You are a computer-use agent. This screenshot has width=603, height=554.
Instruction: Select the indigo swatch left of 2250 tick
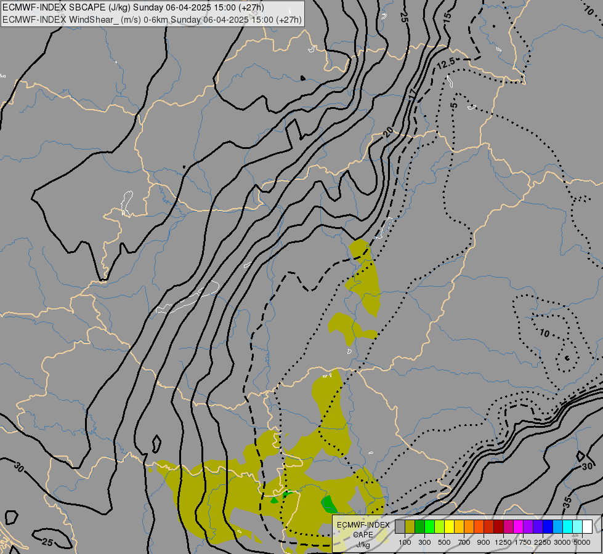click(x=538, y=527)
